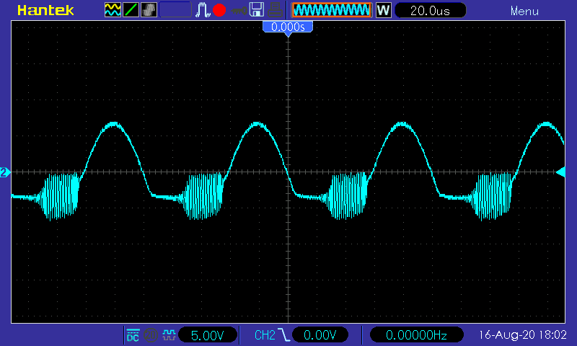Click the 0.000s horizontal trigger position marker

[288, 28]
